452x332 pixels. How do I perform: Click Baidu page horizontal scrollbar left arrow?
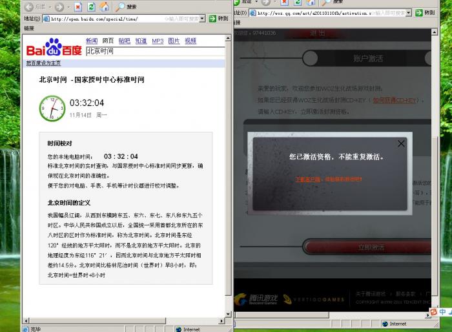point(26,321)
